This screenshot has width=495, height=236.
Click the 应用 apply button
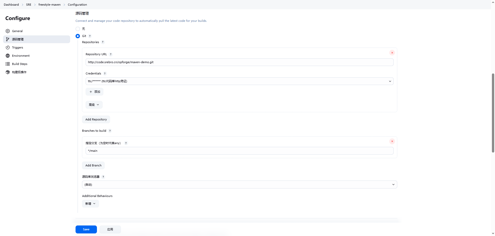(110, 229)
